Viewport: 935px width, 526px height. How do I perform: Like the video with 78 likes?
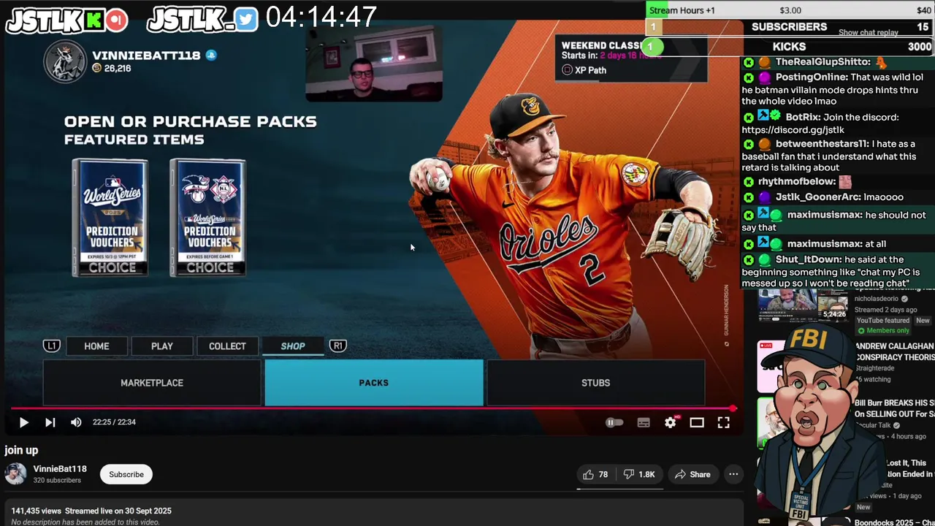595,474
